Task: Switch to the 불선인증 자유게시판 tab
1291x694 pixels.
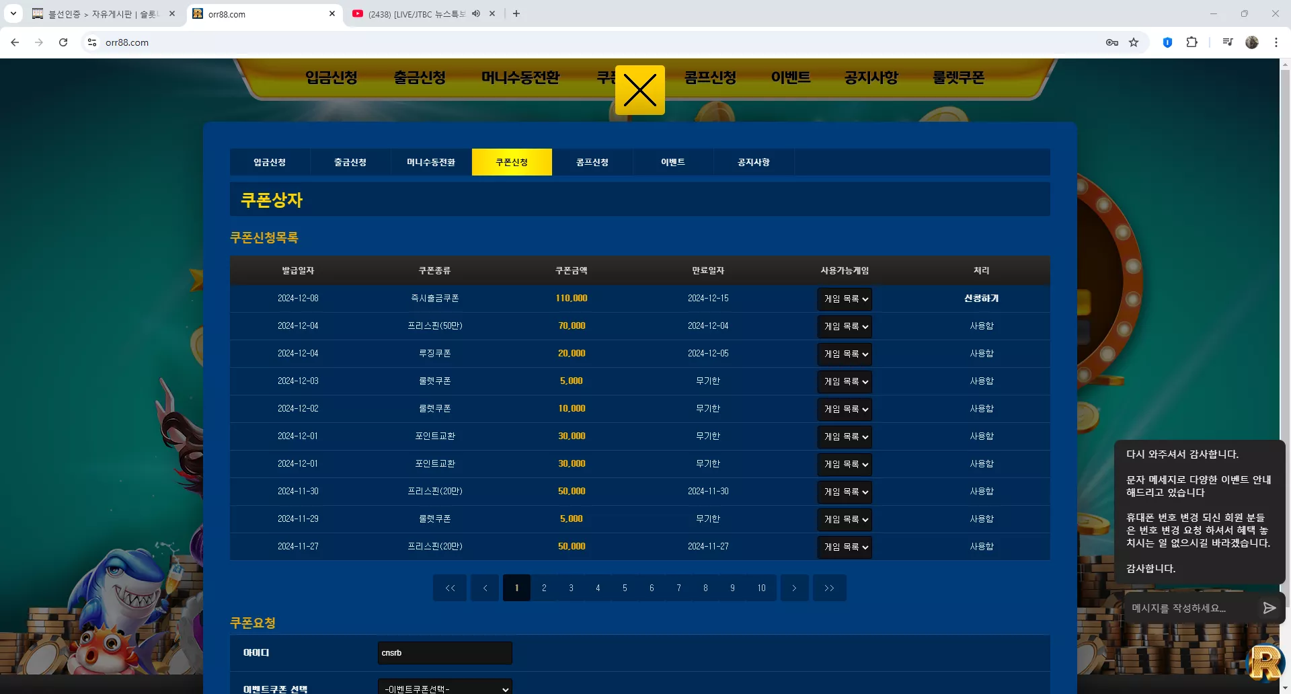Action: pyautogui.click(x=104, y=14)
